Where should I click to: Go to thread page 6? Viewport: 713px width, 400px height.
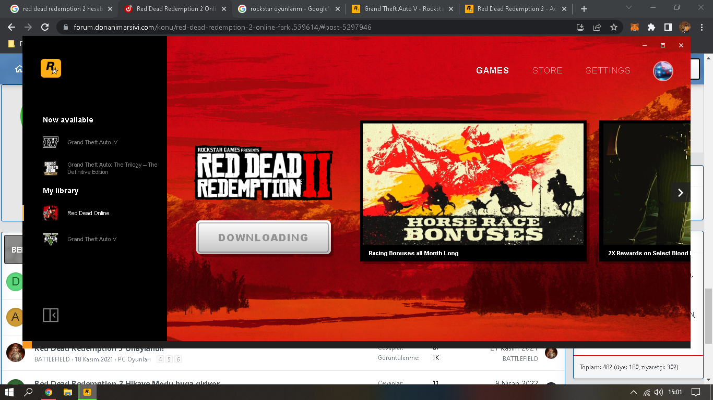click(x=178, y=359)
